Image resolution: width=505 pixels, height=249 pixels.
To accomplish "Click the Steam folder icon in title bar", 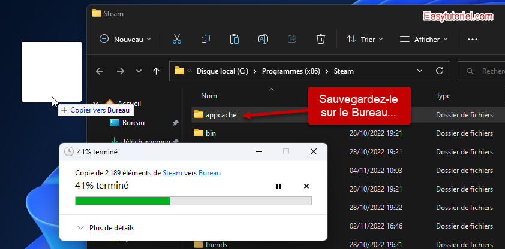I will (x=97, y=13).
